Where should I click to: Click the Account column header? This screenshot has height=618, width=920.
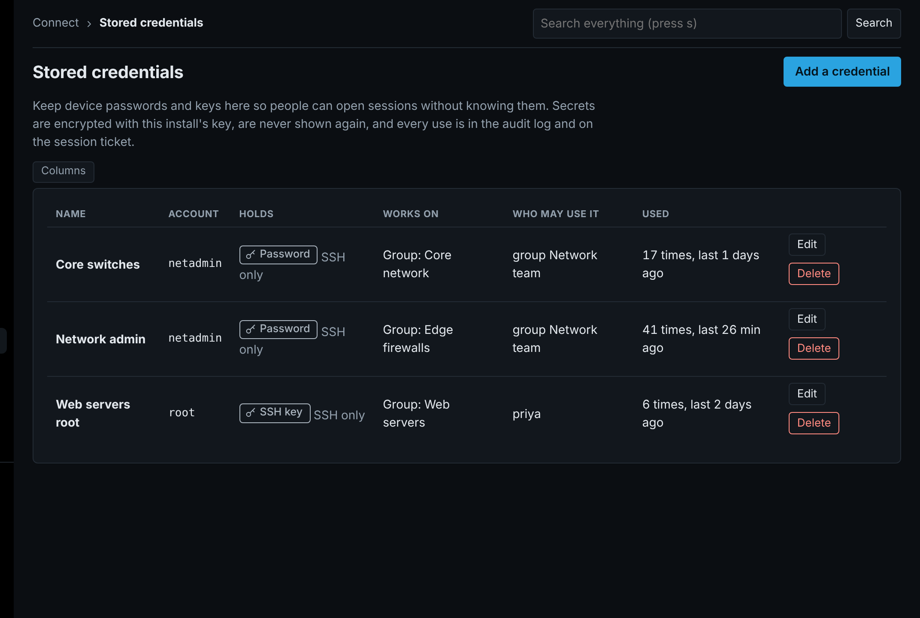pyautogui.click(x=194, y=214)
